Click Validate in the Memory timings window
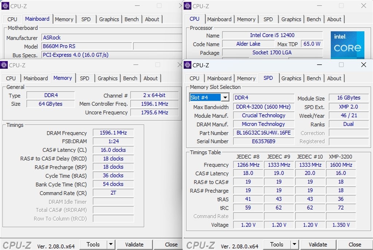The width and height of the screenshot is (373, 250). tap(134, 244)
